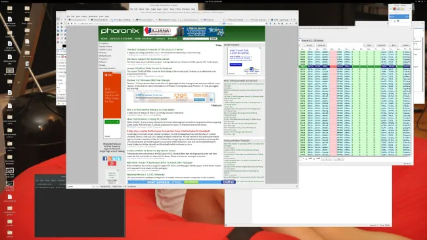427x240 pixels.
Task: Open the orange RSS feed icon
Action: (x=110, y=158)
